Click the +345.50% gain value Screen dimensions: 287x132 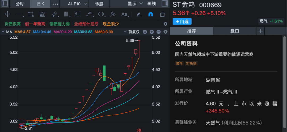[x=217, y=111]
